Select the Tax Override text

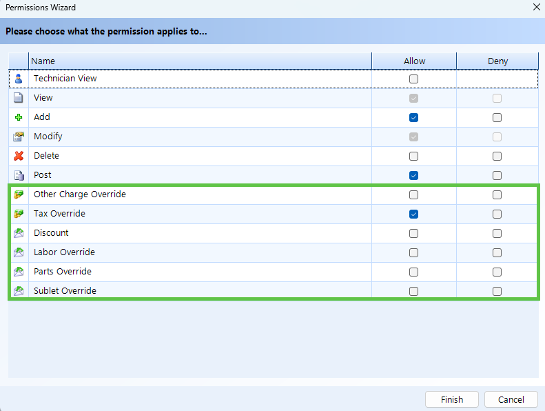coord(59,214)
